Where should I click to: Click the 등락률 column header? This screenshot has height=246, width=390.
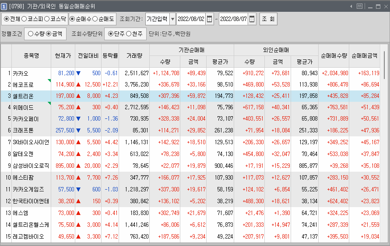110,56
